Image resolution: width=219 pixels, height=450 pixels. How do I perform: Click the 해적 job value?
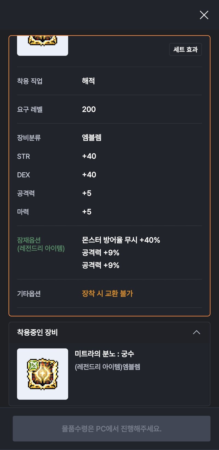(x=88, y=81)
